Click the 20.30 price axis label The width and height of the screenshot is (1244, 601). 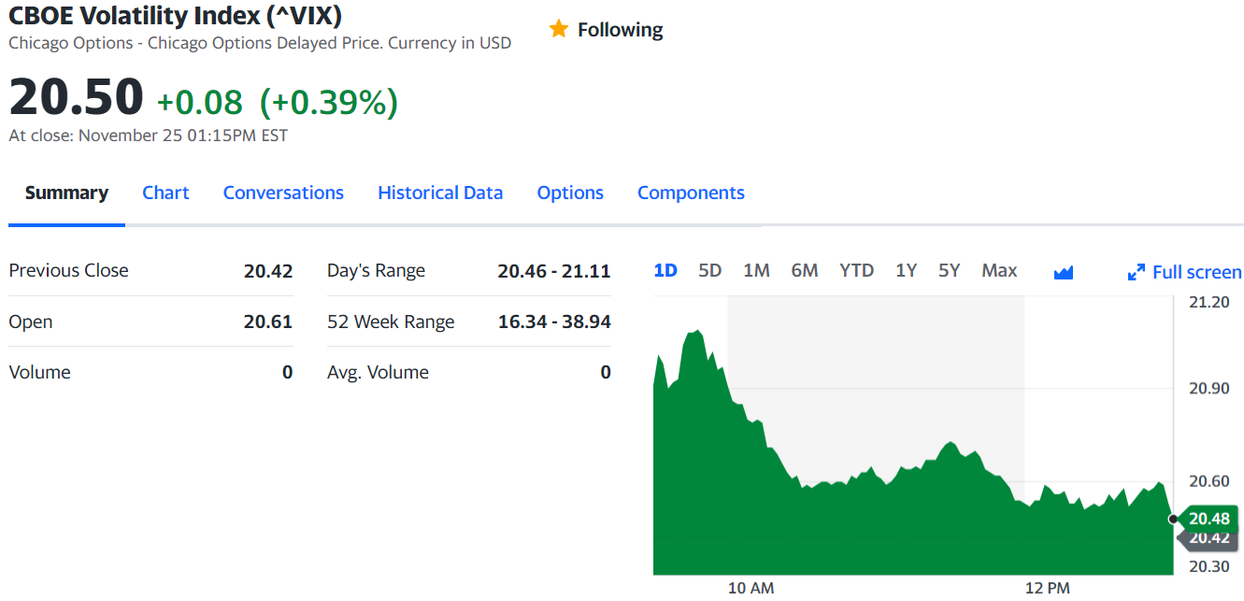pos(1209,566)
